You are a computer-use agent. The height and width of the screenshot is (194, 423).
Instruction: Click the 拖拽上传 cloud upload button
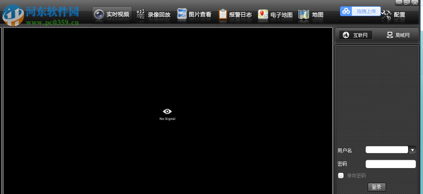(x=360, y=11)
